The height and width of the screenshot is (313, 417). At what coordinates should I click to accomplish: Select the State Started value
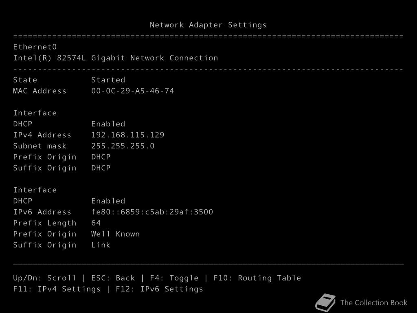(108, 80)
